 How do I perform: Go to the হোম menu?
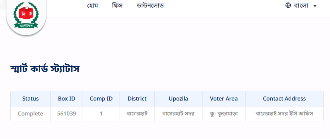click(92, 5)
